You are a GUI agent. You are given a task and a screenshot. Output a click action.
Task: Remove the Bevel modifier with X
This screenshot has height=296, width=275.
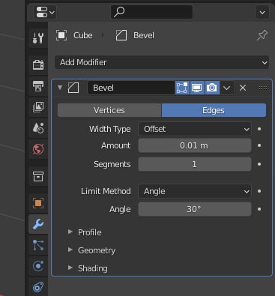[243, 88]
